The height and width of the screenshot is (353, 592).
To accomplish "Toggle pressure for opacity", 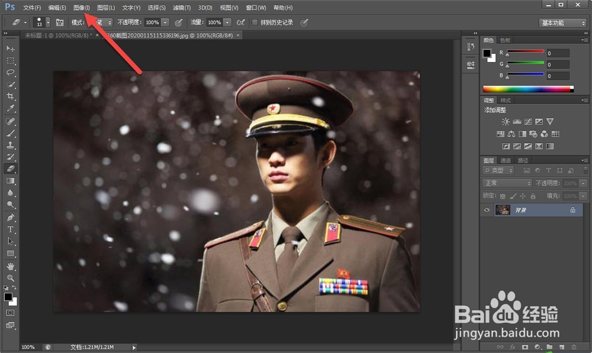I will (179, 22).
